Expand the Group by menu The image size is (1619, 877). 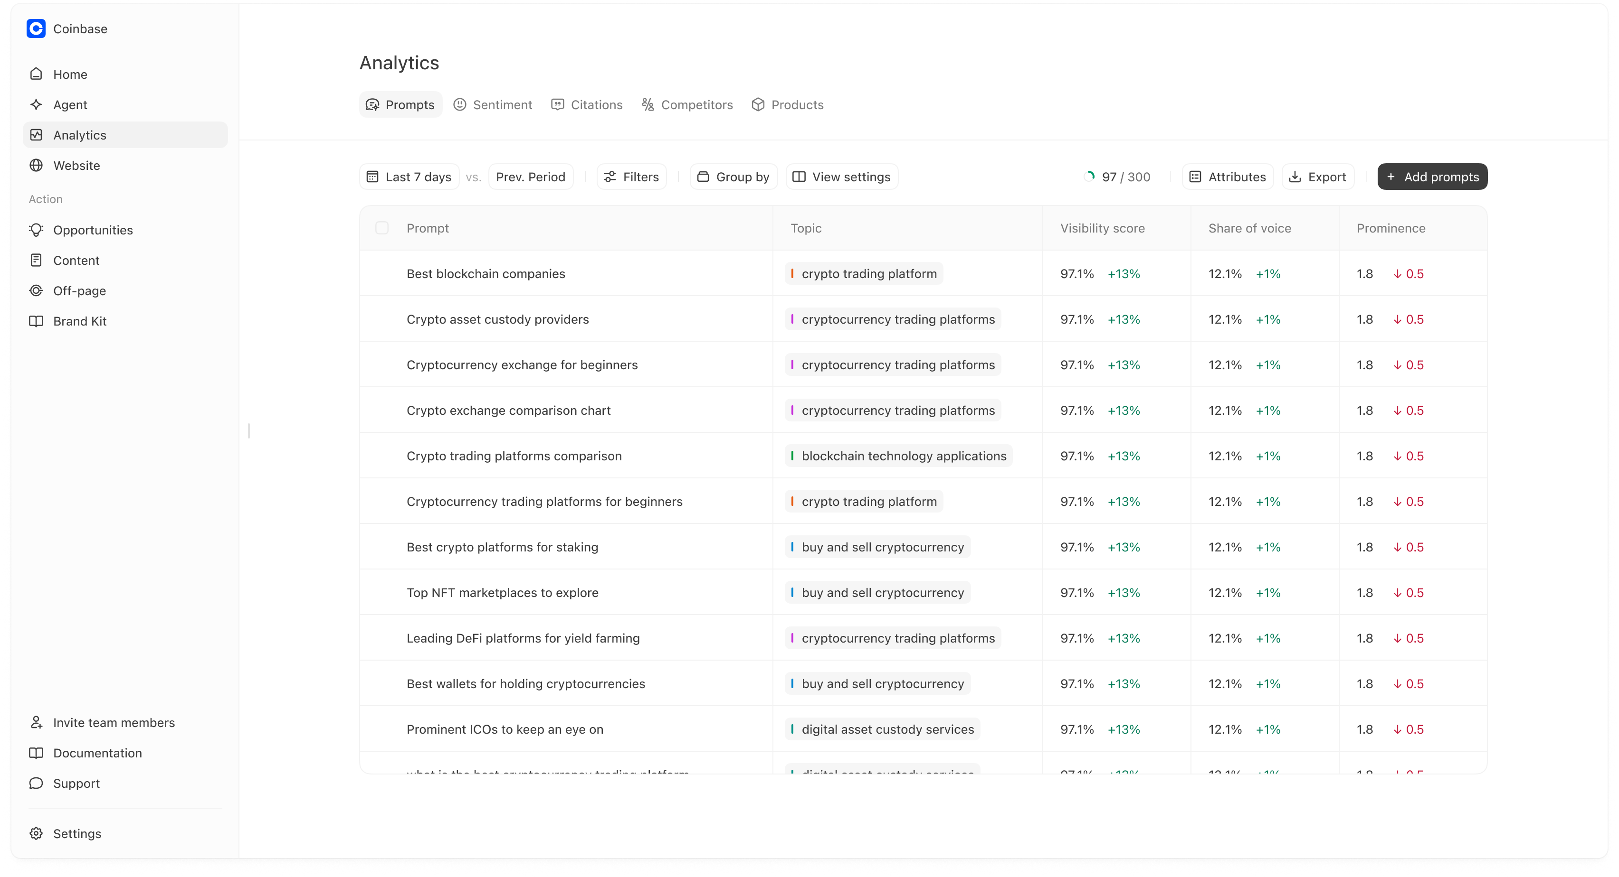coord(733,177)
